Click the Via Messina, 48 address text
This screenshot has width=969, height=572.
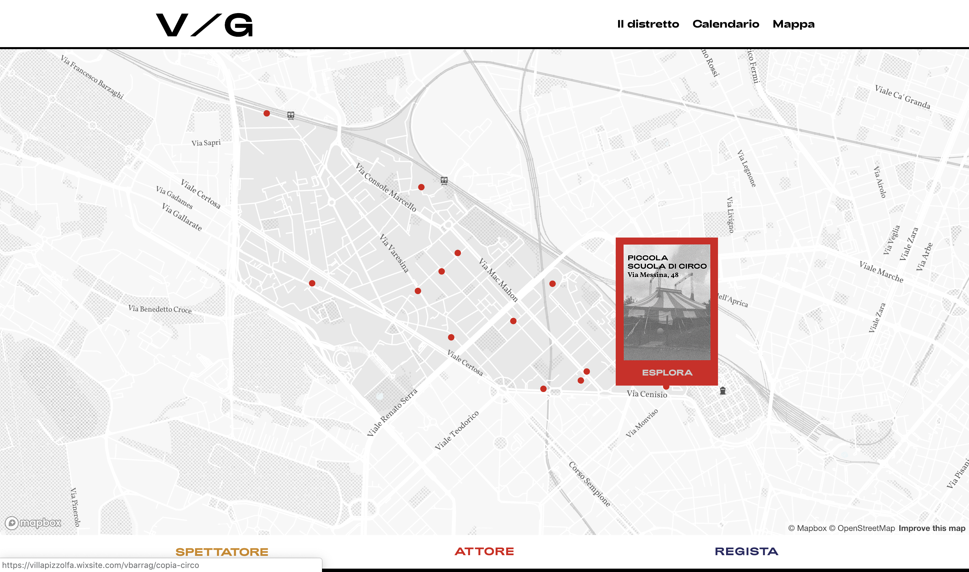(653, 275)
